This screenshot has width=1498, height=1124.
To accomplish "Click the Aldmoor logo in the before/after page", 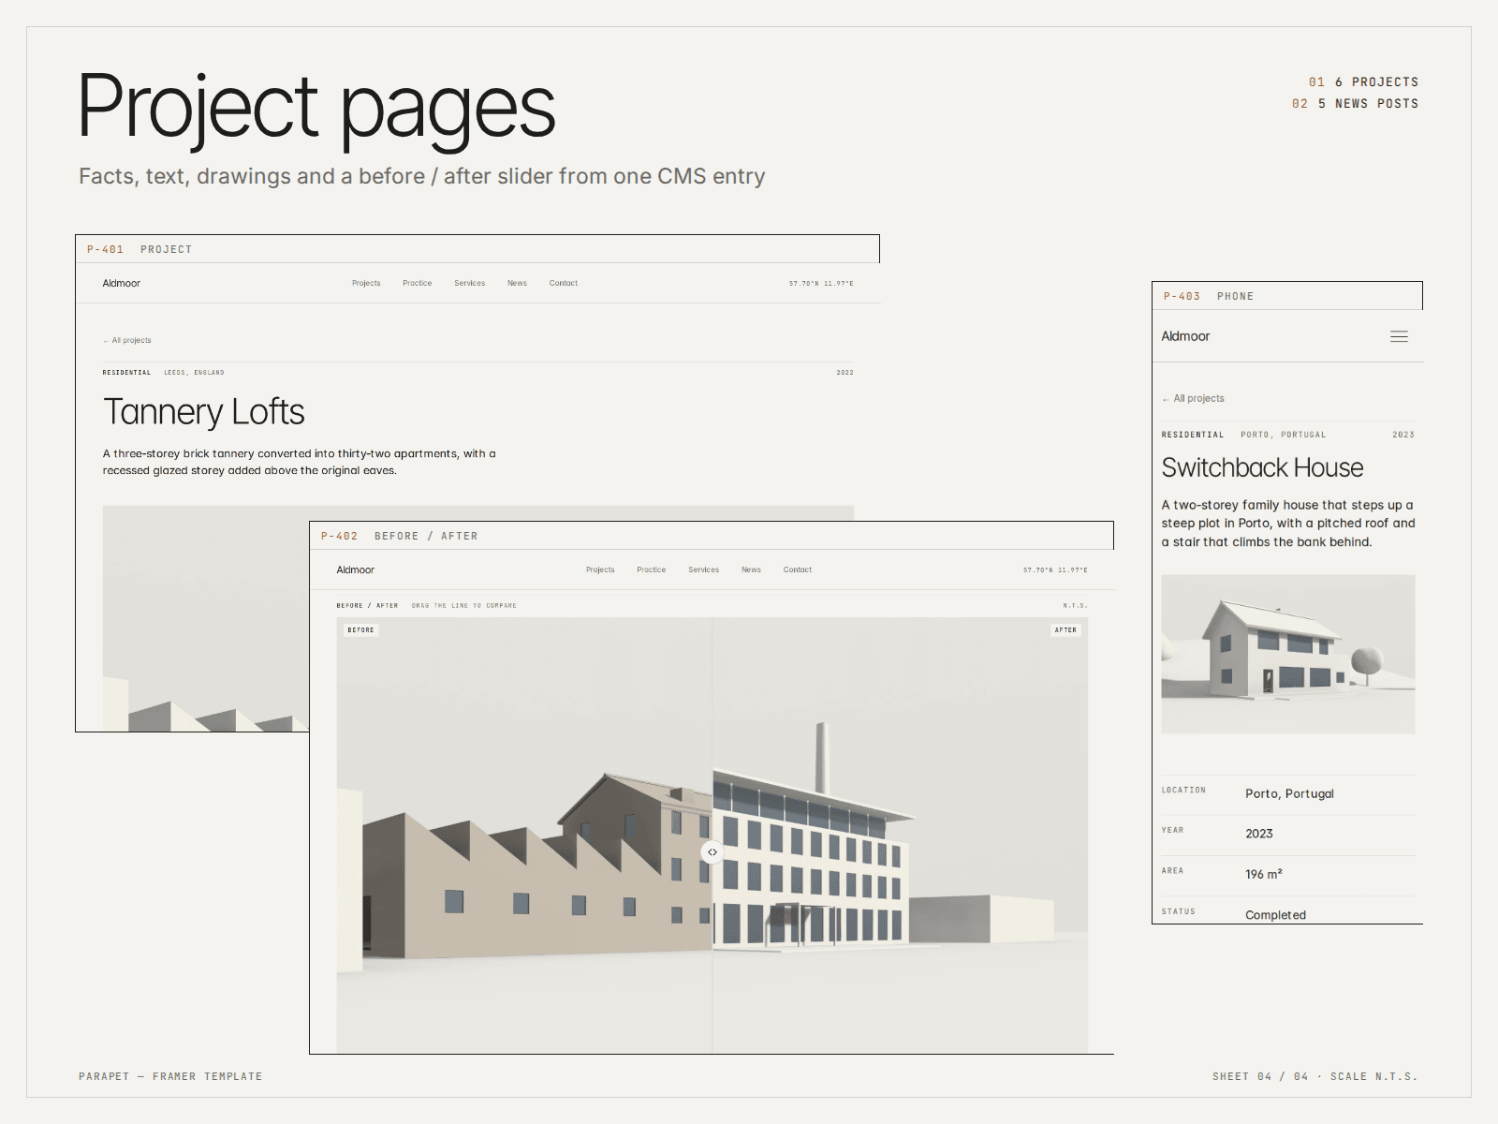I will [356, 569].
